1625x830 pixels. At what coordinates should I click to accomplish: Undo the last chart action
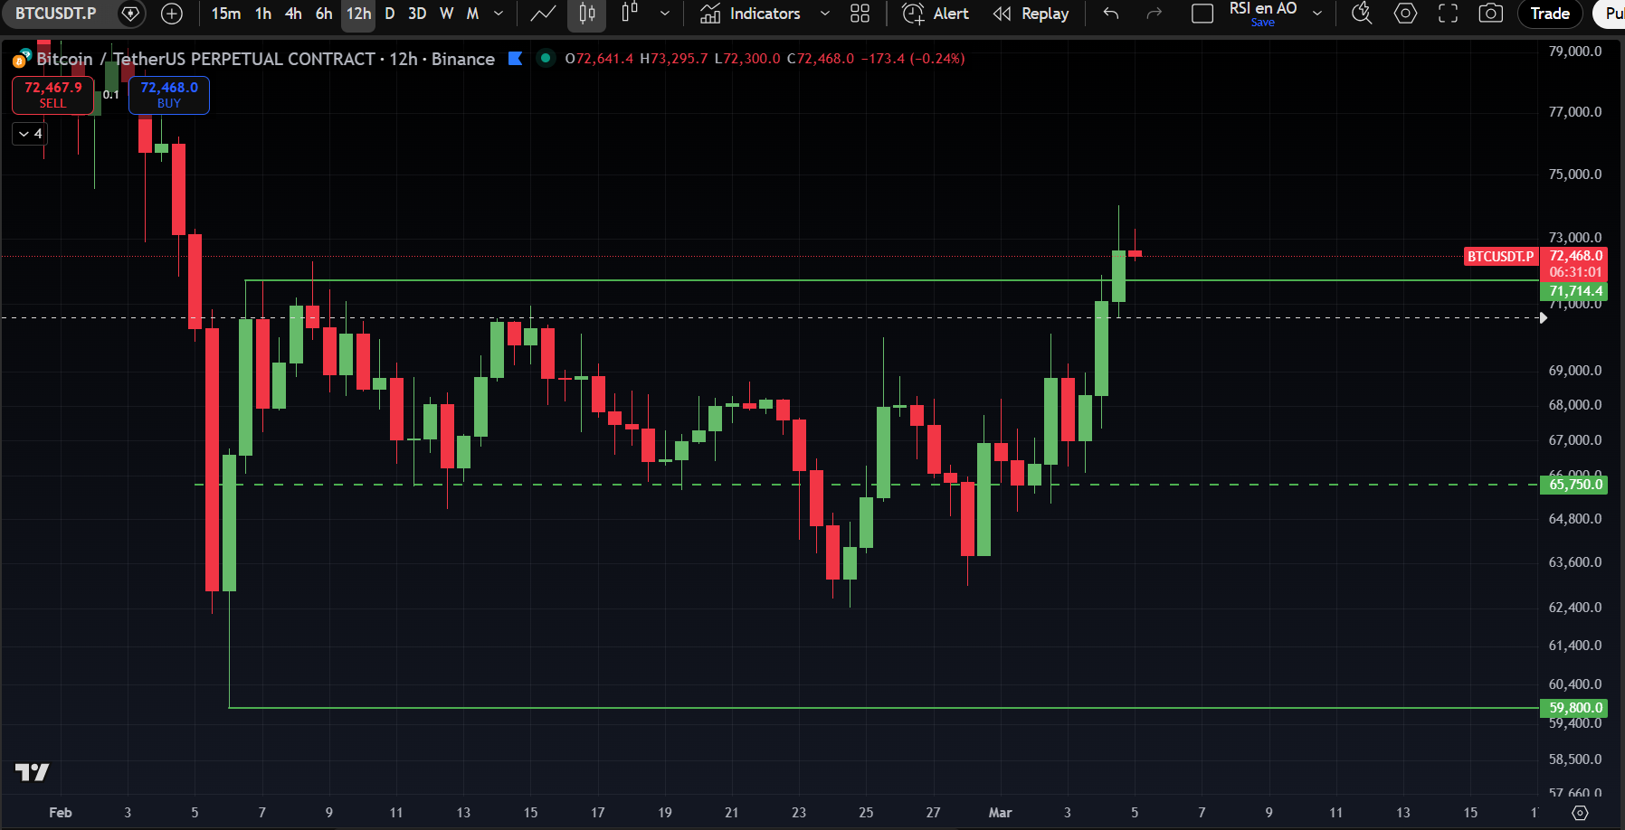coord(1111,14)
